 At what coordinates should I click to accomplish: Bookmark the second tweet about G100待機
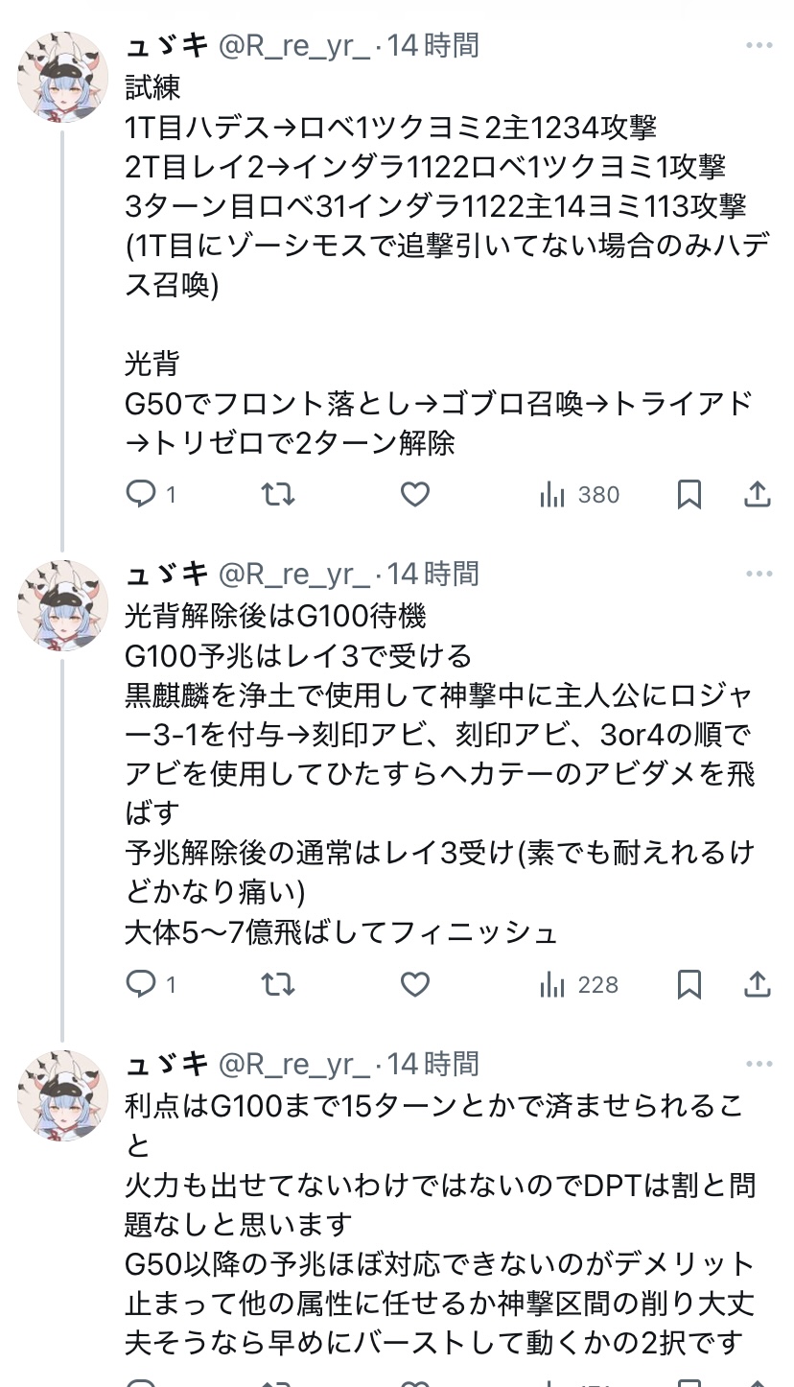(x=689, y=984)
